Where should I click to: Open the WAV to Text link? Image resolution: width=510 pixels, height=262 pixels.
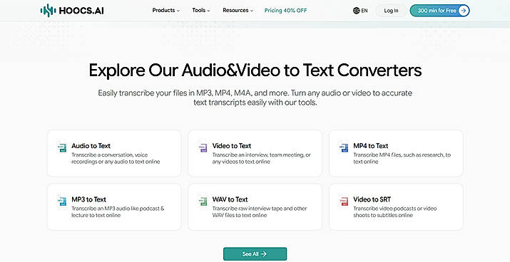pos(230,199)
